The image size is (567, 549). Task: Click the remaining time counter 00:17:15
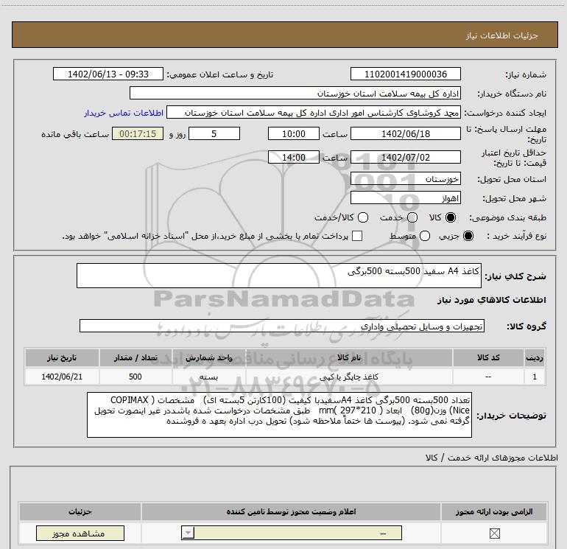click(138, 133)
